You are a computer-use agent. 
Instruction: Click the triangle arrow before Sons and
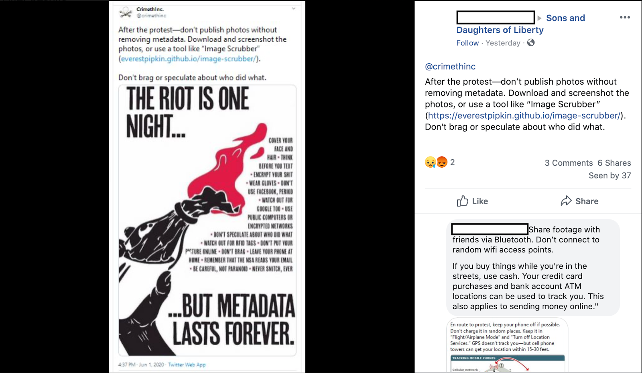[539, 18]
